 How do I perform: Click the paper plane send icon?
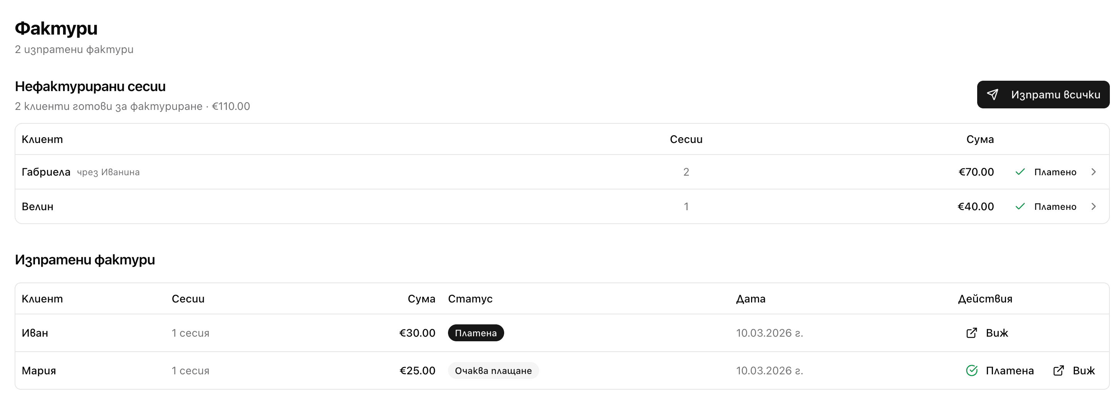pyautogui.click(x=993, y=95)
